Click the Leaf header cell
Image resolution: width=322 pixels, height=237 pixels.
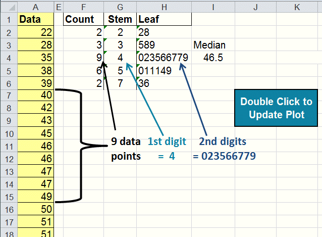coord(164,19)
